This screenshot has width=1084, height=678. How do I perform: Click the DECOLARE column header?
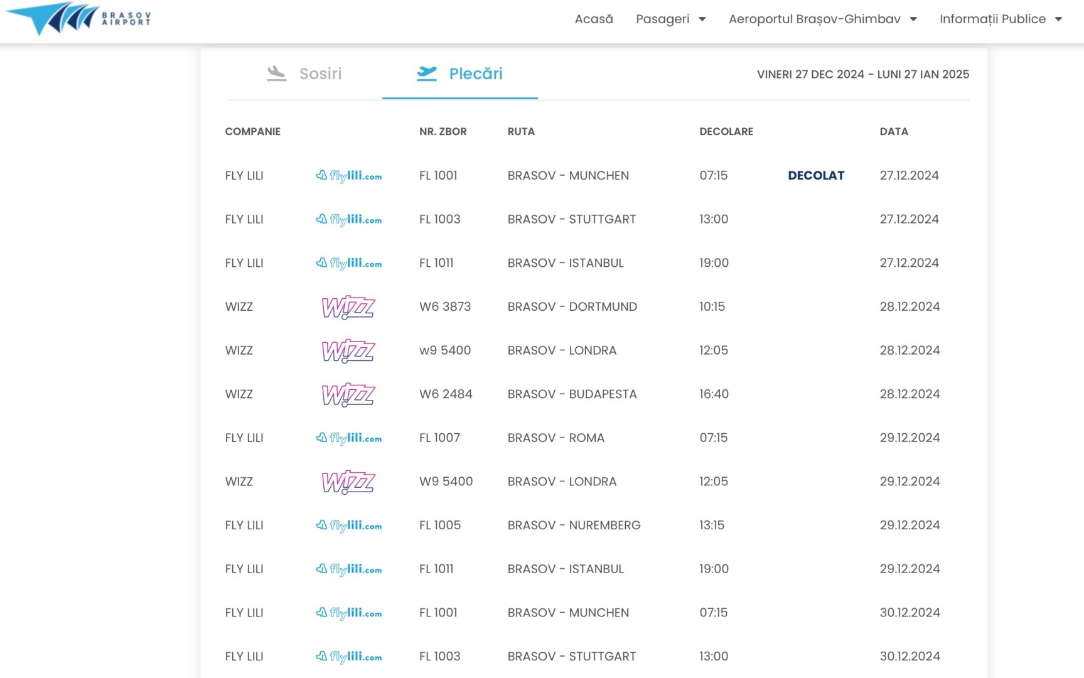pos(726,131)
